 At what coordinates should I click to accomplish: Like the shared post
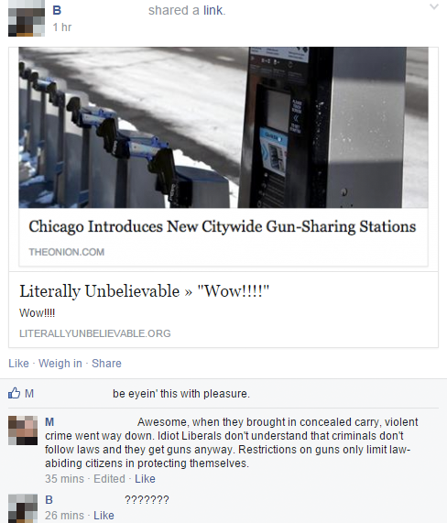click(18, 364)
